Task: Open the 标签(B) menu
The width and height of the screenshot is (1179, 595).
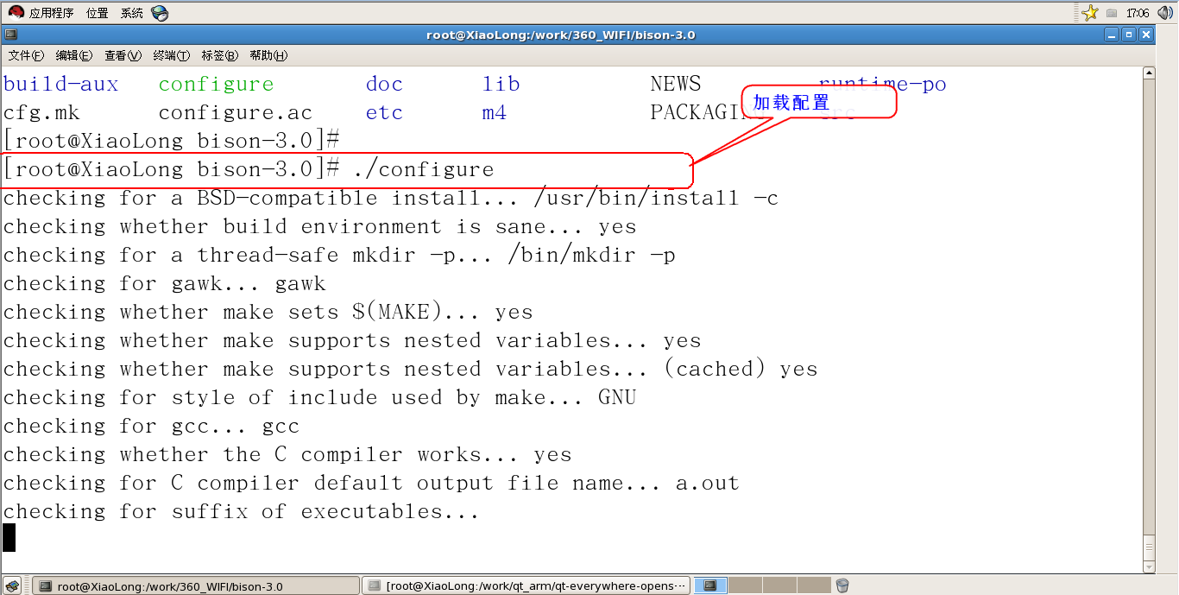Action: [x=219, y=55]
